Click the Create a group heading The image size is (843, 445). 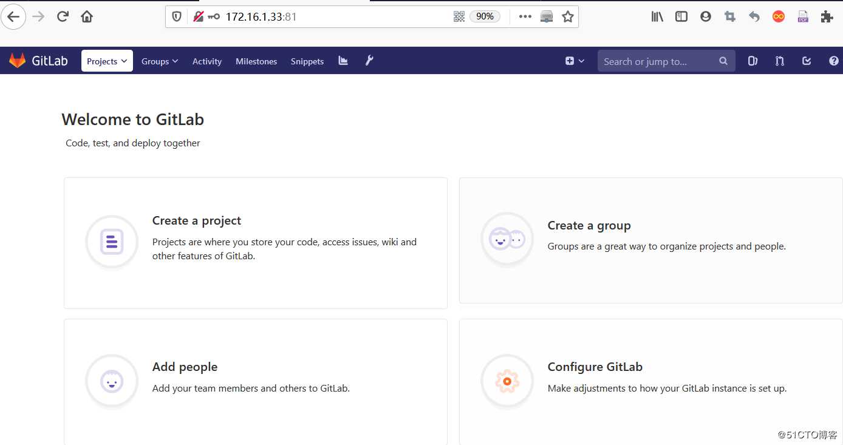(x=589, y=225)
